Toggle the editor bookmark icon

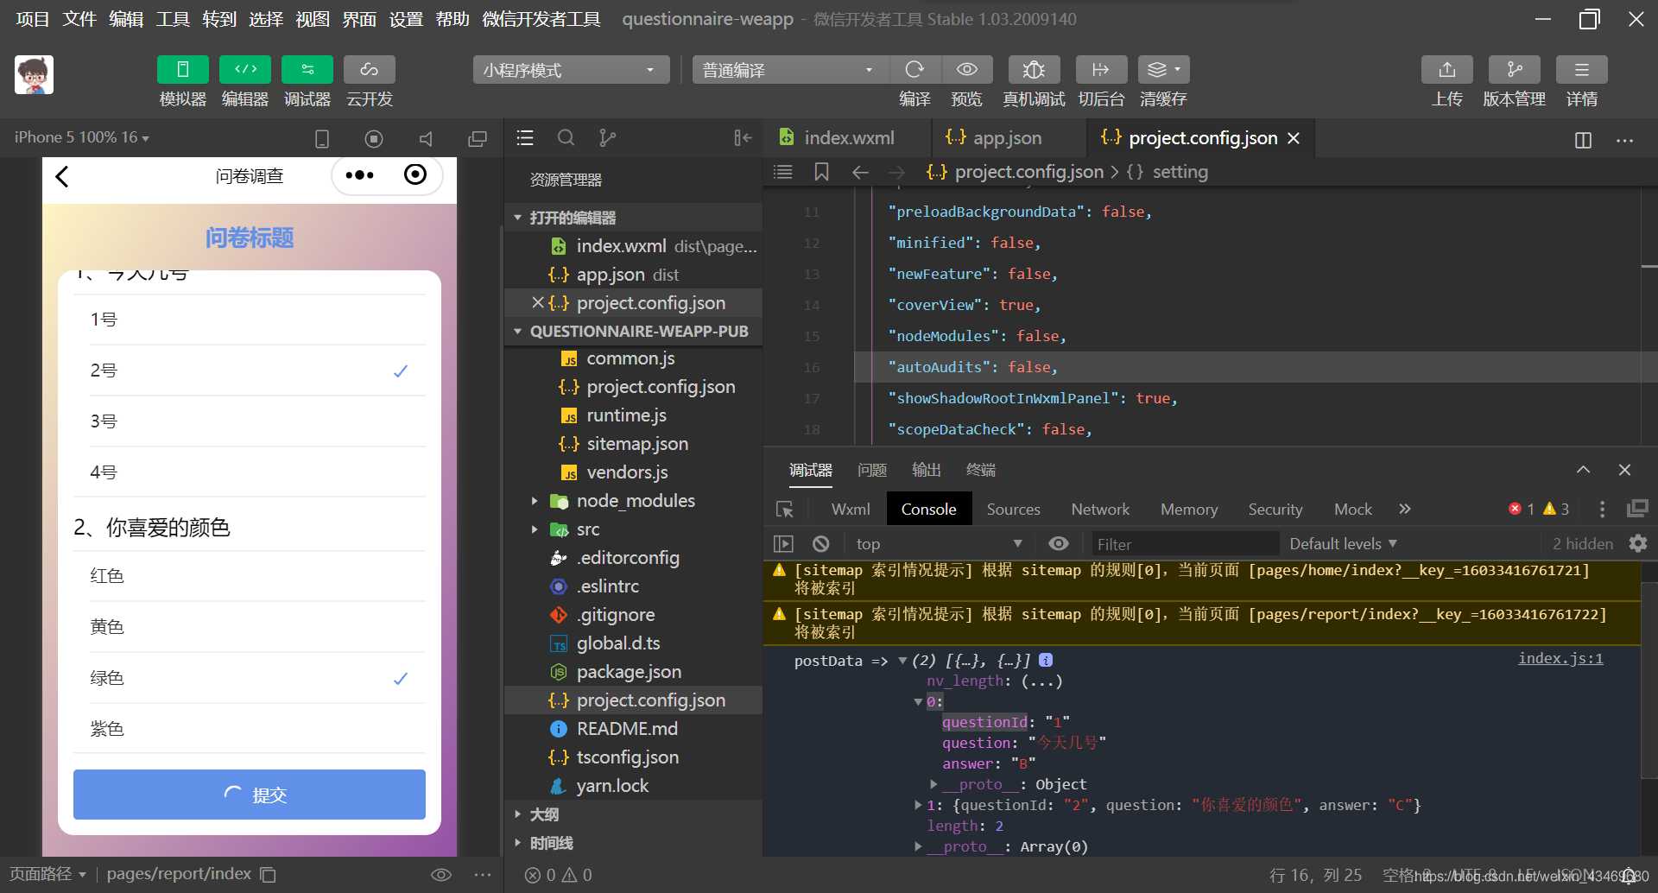(x=821, y=172)
